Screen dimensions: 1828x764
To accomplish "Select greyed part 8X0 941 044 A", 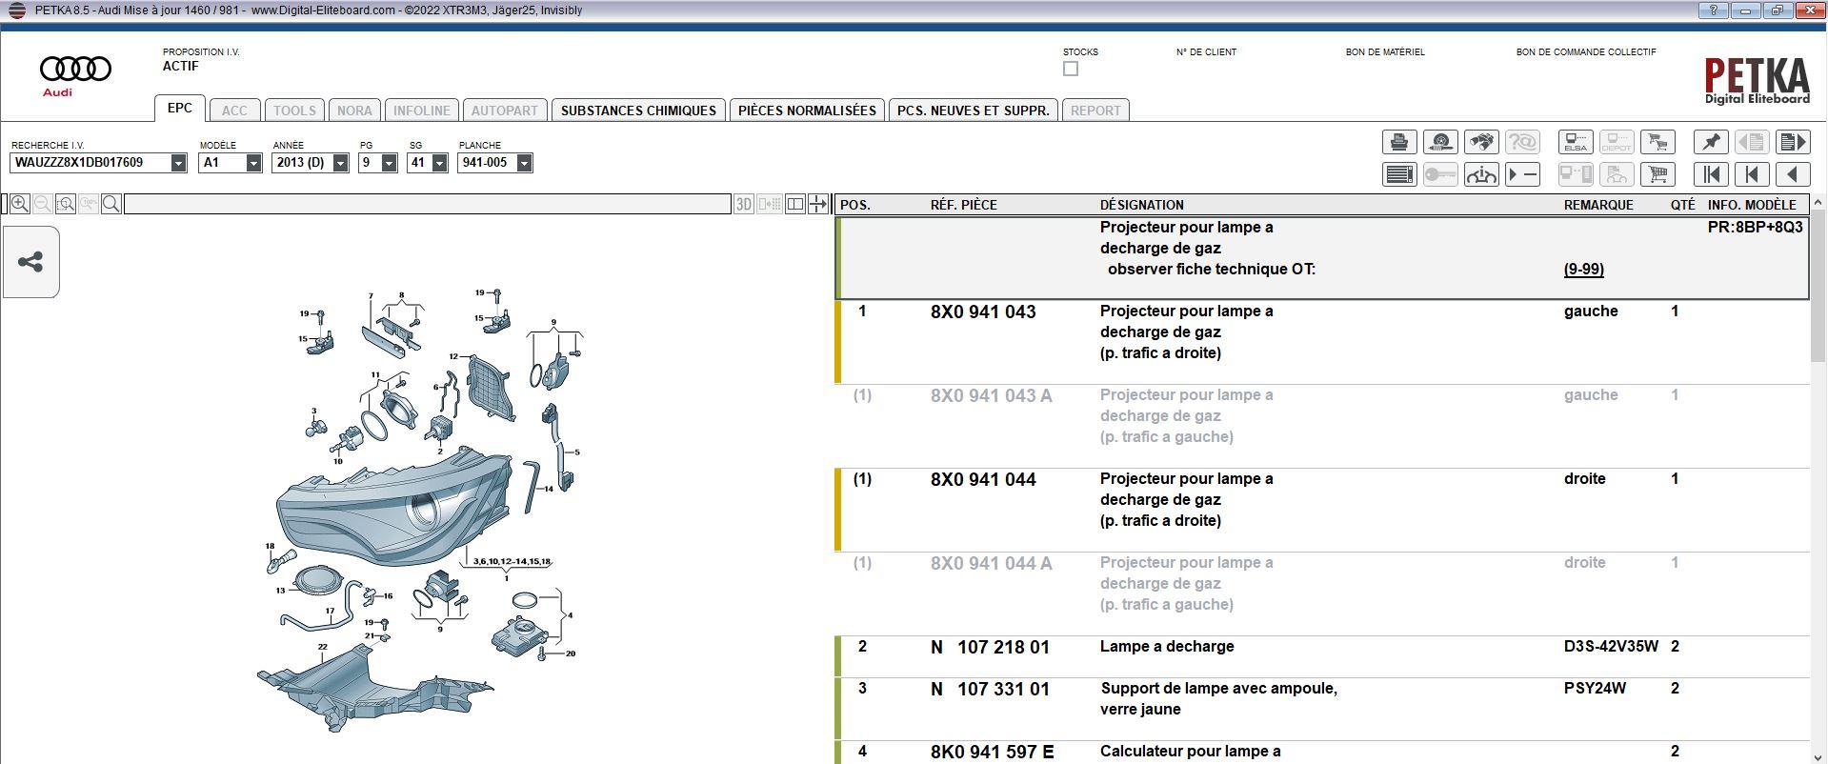I will pyautogui.click(x=992, y=563).
